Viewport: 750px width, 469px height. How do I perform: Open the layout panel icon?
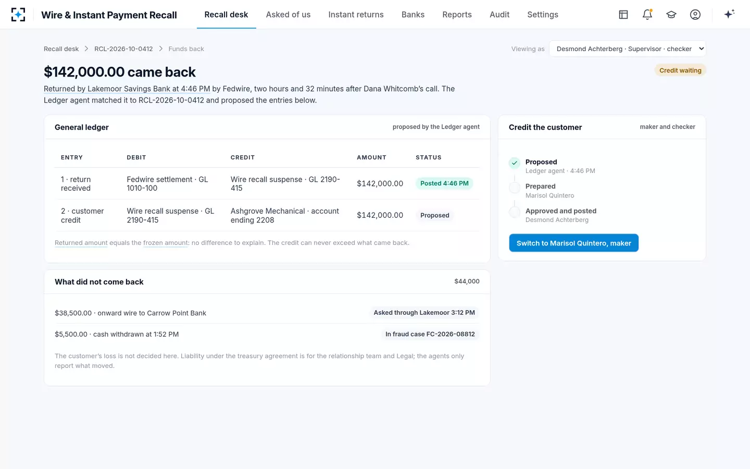(623, 15)
